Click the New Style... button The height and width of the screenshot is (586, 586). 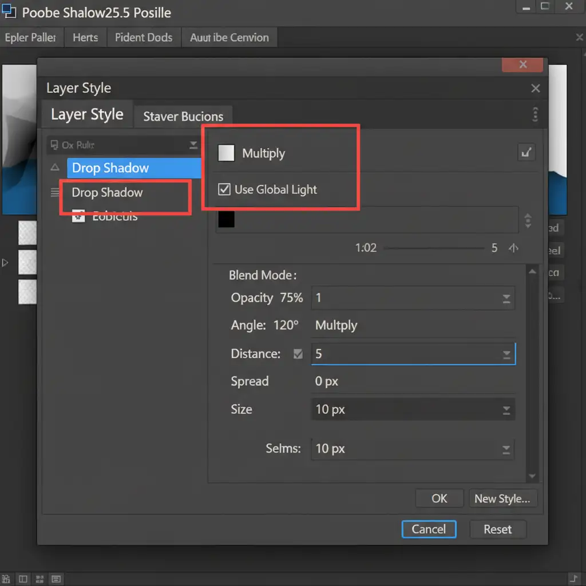503,498
